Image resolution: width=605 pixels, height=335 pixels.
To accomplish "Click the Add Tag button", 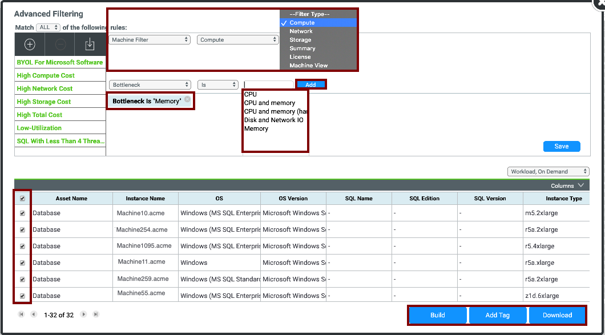I will [497, 315].
